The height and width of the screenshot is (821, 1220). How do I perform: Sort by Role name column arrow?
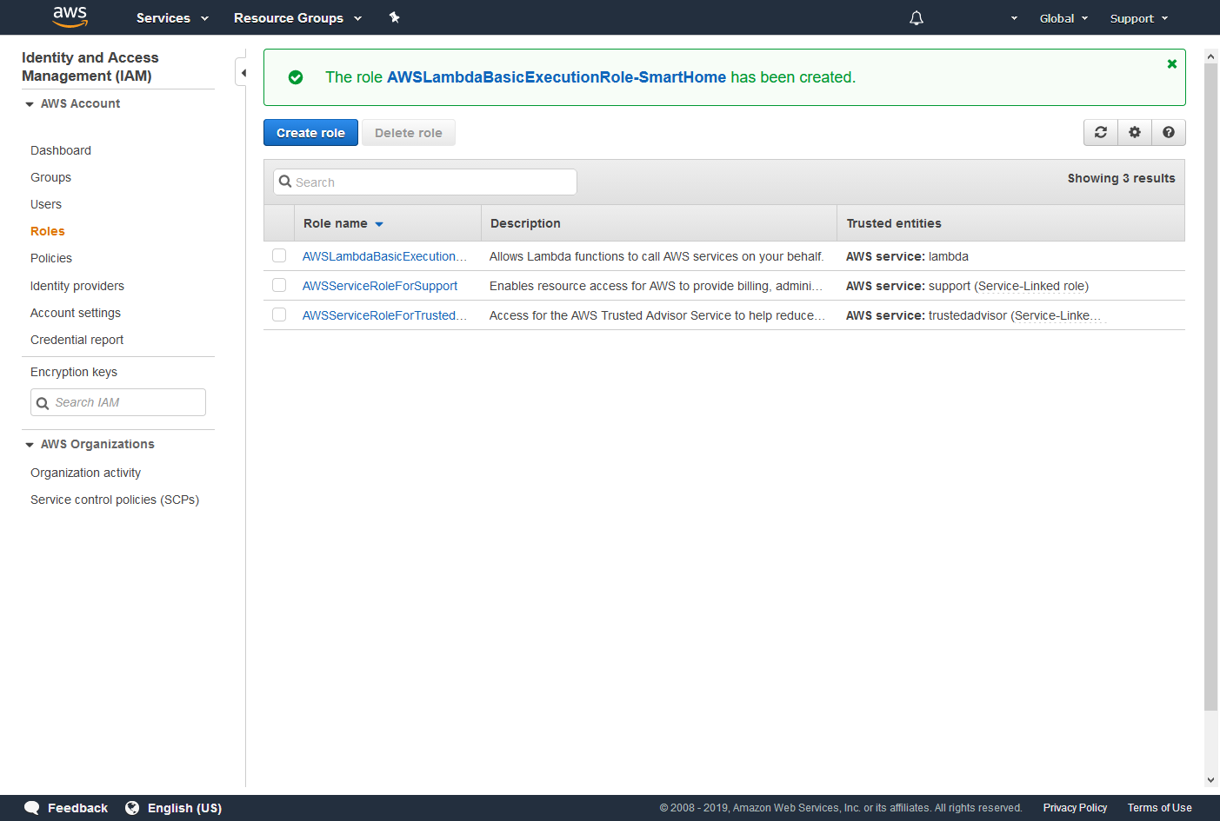pos(379,224)
